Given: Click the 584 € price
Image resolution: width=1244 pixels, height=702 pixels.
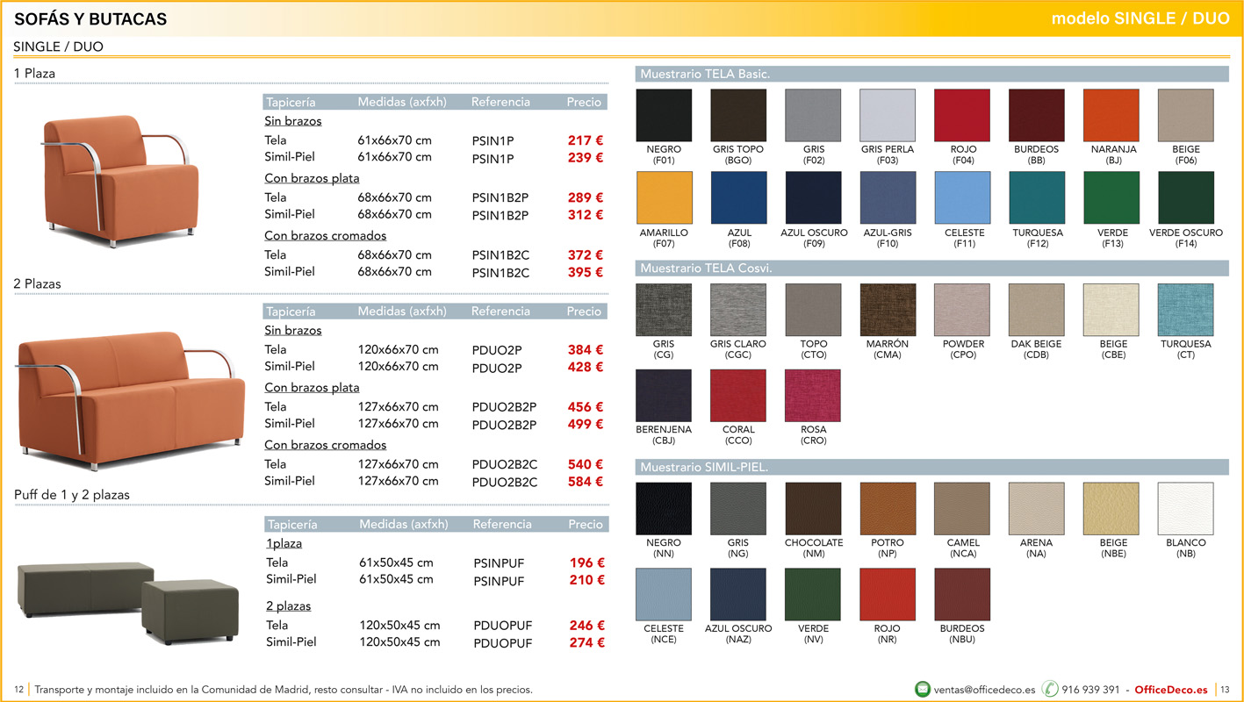Looking at the screenshot, I should (586, 481).
